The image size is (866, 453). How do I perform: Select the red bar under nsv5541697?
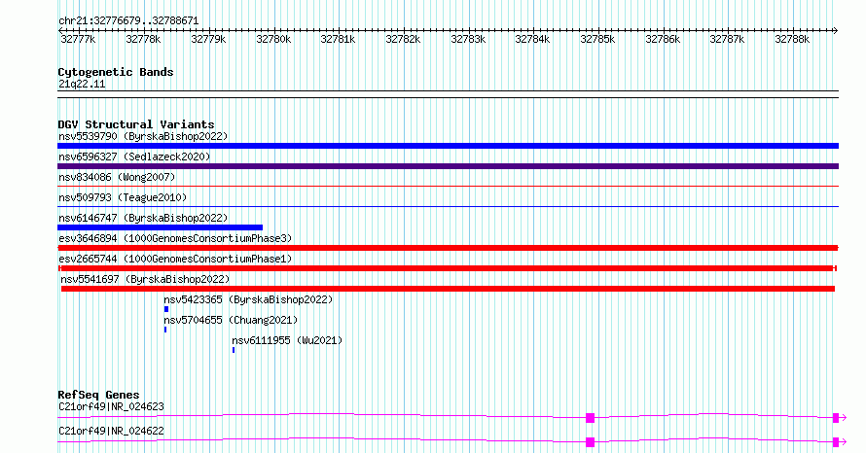click(x=448, y=289)
